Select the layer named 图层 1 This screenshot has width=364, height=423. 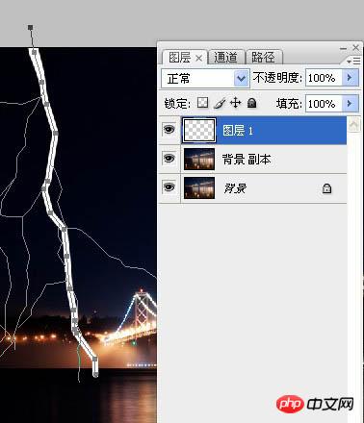coord(238,131)
